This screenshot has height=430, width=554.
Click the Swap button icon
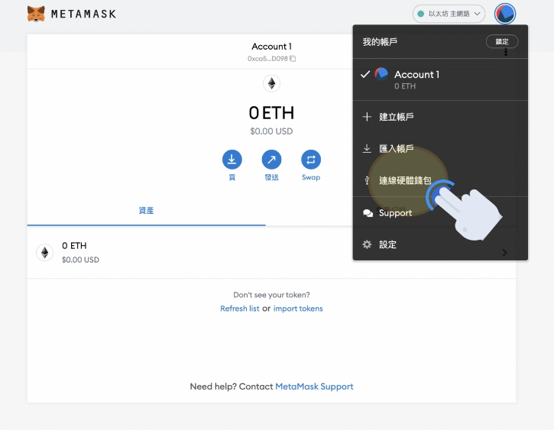click(x=311, y=160)
